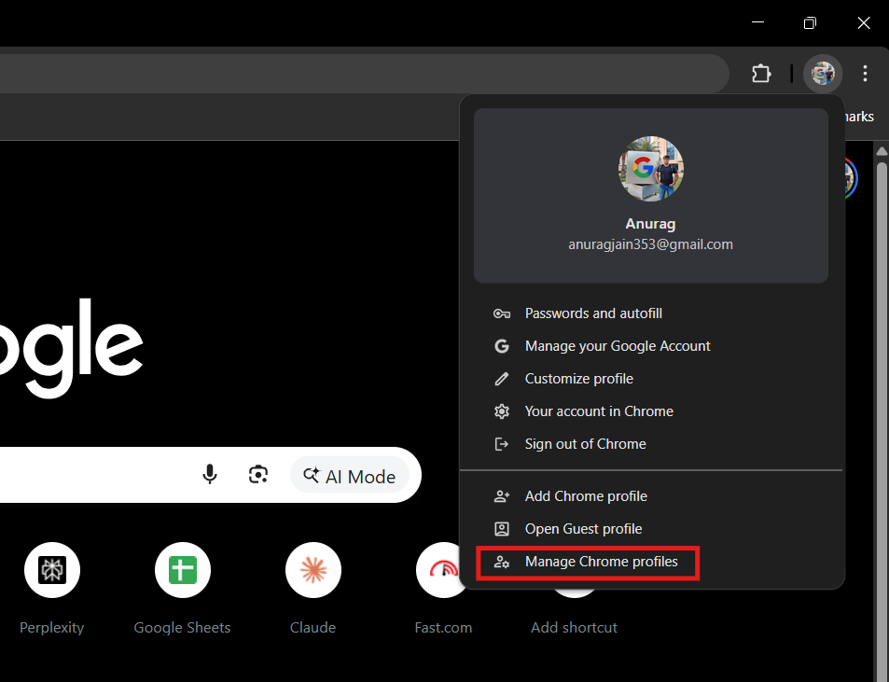Click Add shortcut on the new tab page

(x=574, y=569)
